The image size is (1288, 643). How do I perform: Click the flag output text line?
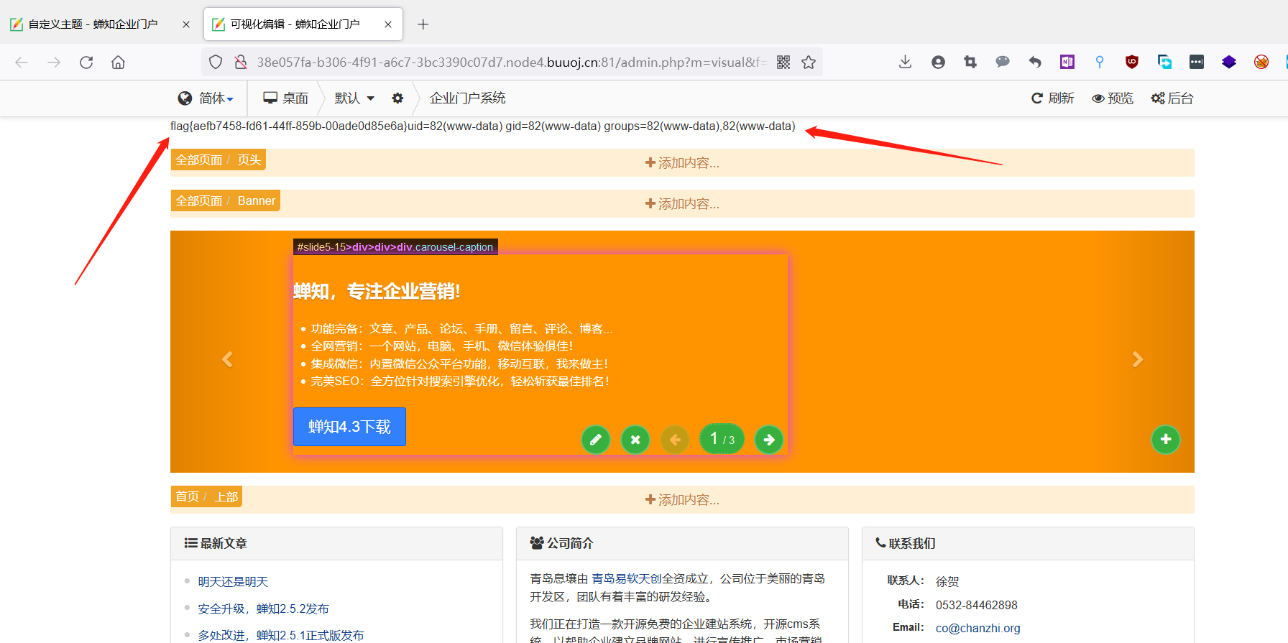point(482,126)
